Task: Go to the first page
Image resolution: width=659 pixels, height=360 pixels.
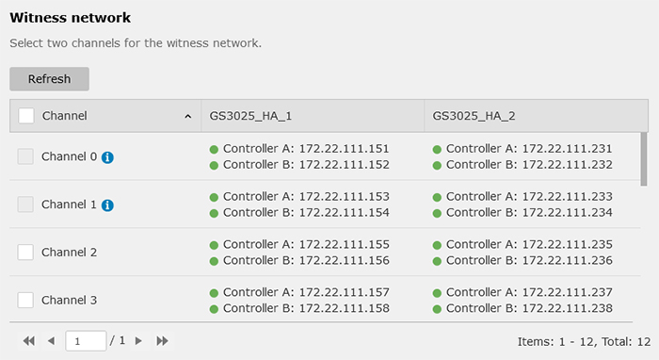Action: (x=28, y=340)
